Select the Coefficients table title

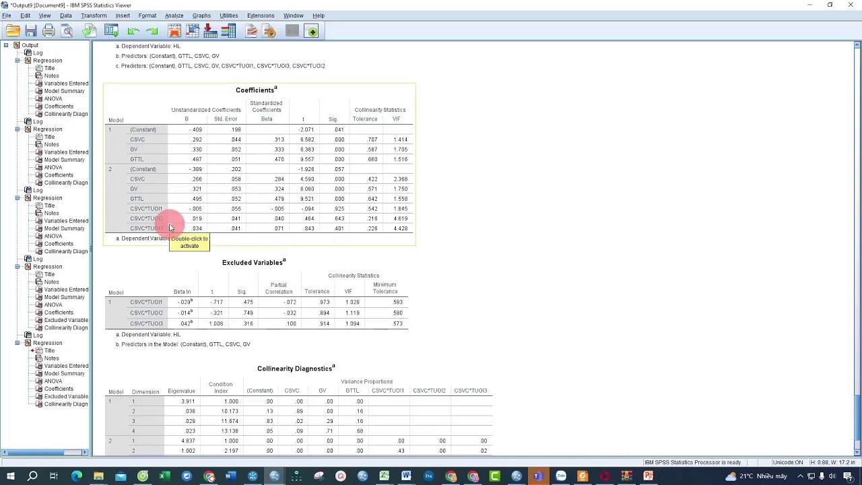[257, 90]
